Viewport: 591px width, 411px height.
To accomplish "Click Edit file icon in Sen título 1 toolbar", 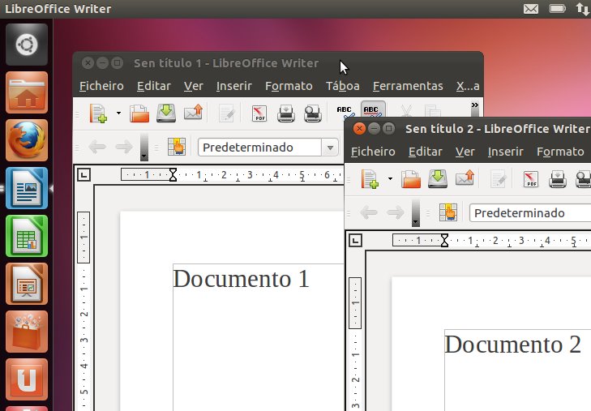I will pos(226,113).
